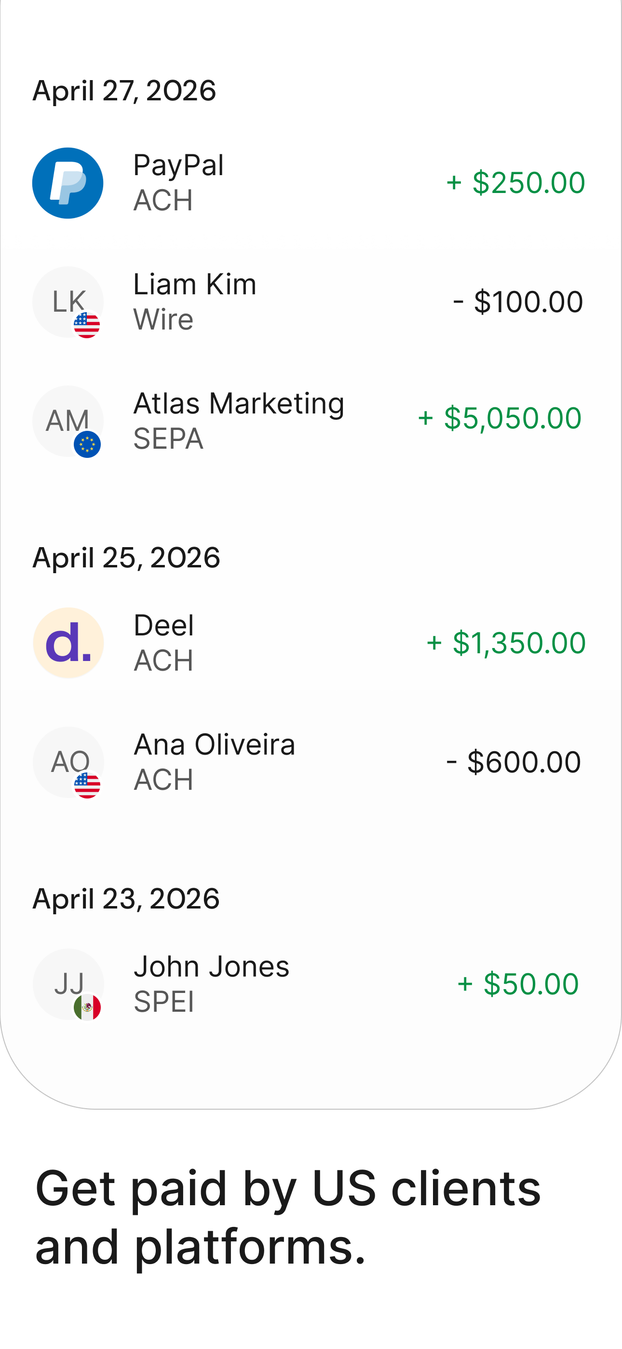Click the April 27, 2026 date header
The height and width of the screenshot is (1349, 622).
tap(124, 91)
